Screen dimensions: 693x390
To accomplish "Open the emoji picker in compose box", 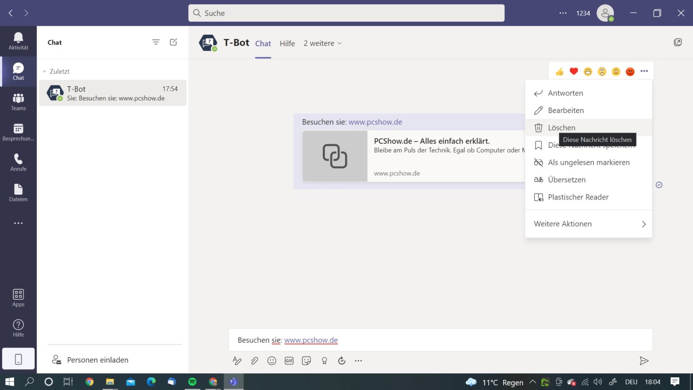I will click(x=272, y=360).
